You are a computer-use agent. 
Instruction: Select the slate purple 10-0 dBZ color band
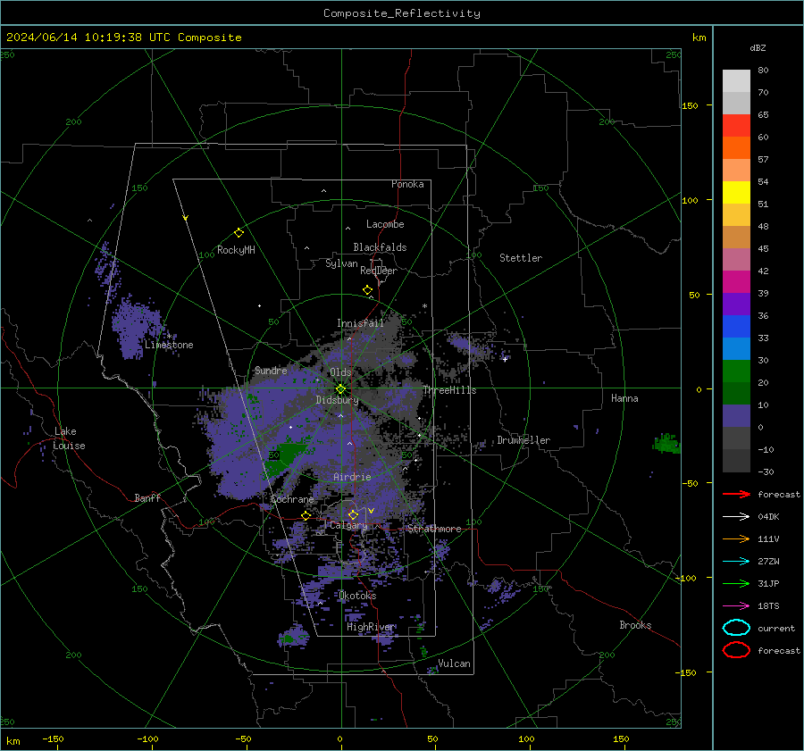coord(736,415)
